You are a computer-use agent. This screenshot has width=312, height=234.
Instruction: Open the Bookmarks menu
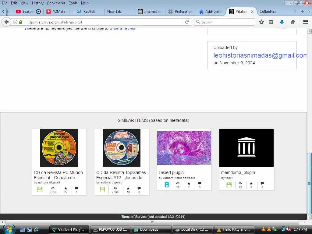56,3
